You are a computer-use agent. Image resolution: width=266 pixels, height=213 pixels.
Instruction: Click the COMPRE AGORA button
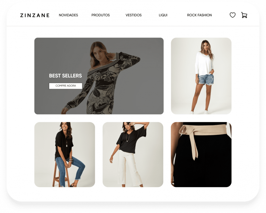65,86
